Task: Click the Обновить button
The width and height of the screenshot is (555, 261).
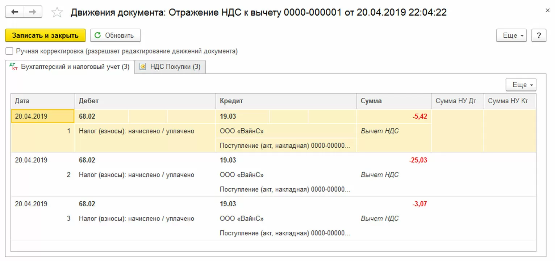Action: (x=115, y=35)
